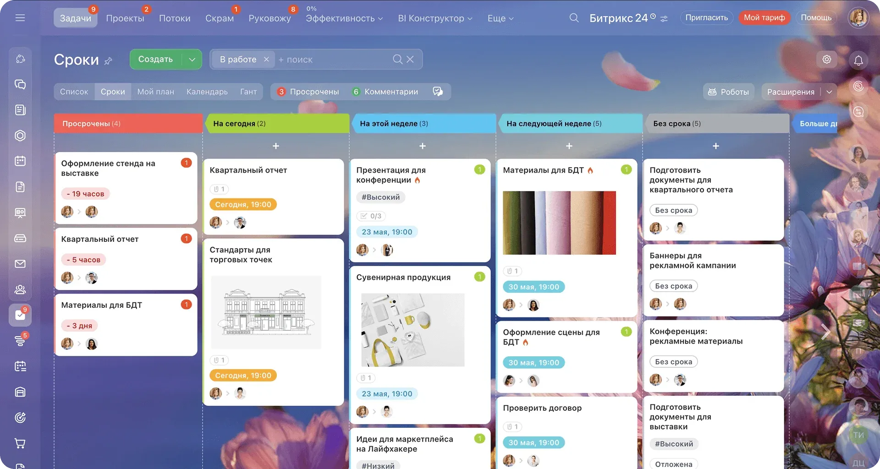Open the documents icon in left sidebar

pos(20,186)
